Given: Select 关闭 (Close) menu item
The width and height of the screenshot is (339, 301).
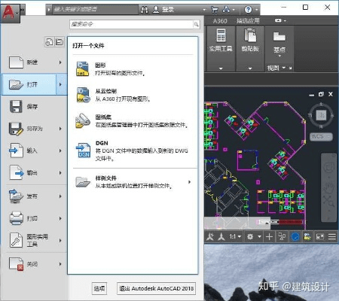Looking at the screenshot, I should (29, 264).
